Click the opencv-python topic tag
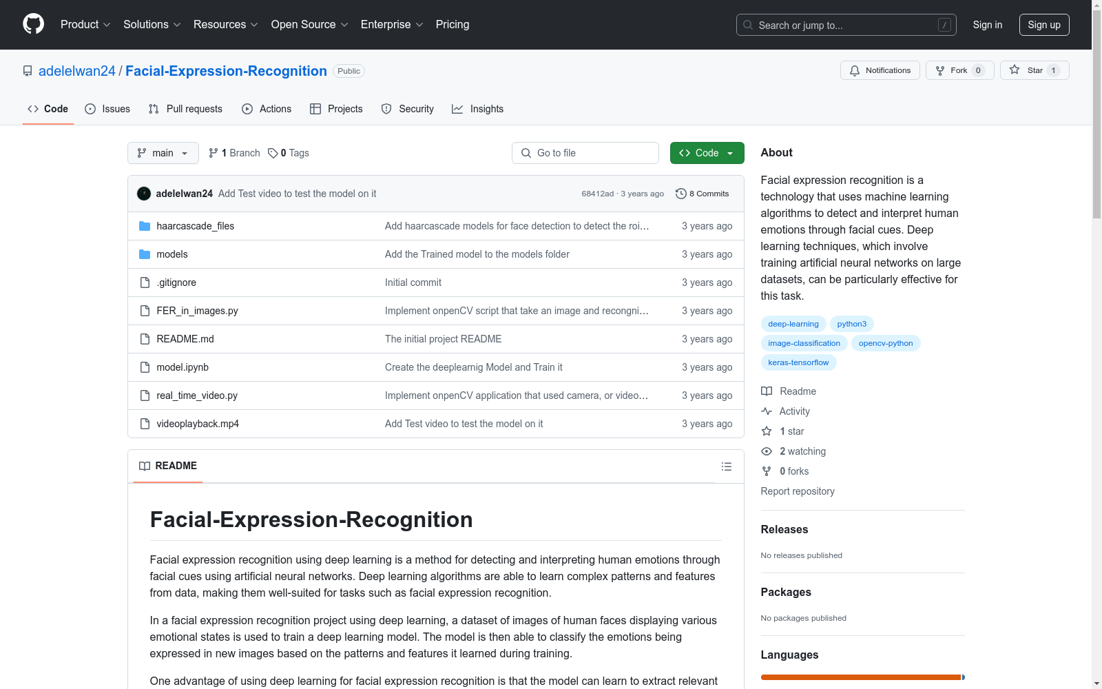This screenshot has width=1102, height=689. pos(886,343)
